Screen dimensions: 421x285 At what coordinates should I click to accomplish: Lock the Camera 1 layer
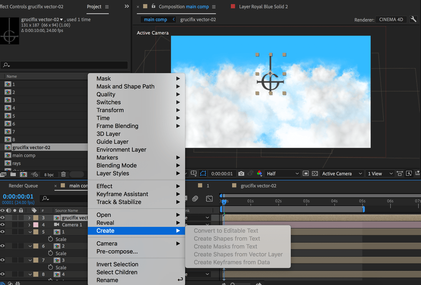[21, 225]
